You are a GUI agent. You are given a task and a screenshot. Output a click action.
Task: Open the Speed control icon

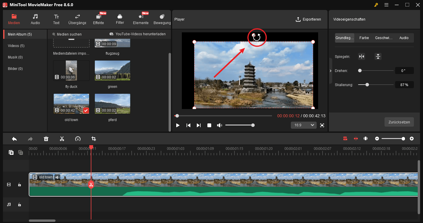pos(78,138)
